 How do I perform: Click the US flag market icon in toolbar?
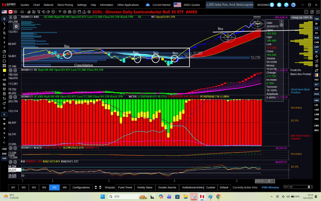(x=4, y=12)
